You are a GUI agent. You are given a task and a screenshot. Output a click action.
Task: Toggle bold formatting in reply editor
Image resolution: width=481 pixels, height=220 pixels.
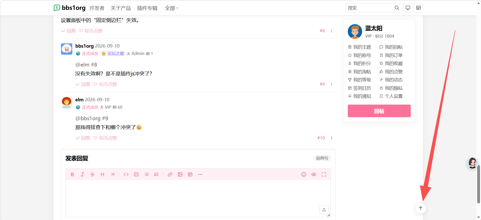(x=72, y=174)
